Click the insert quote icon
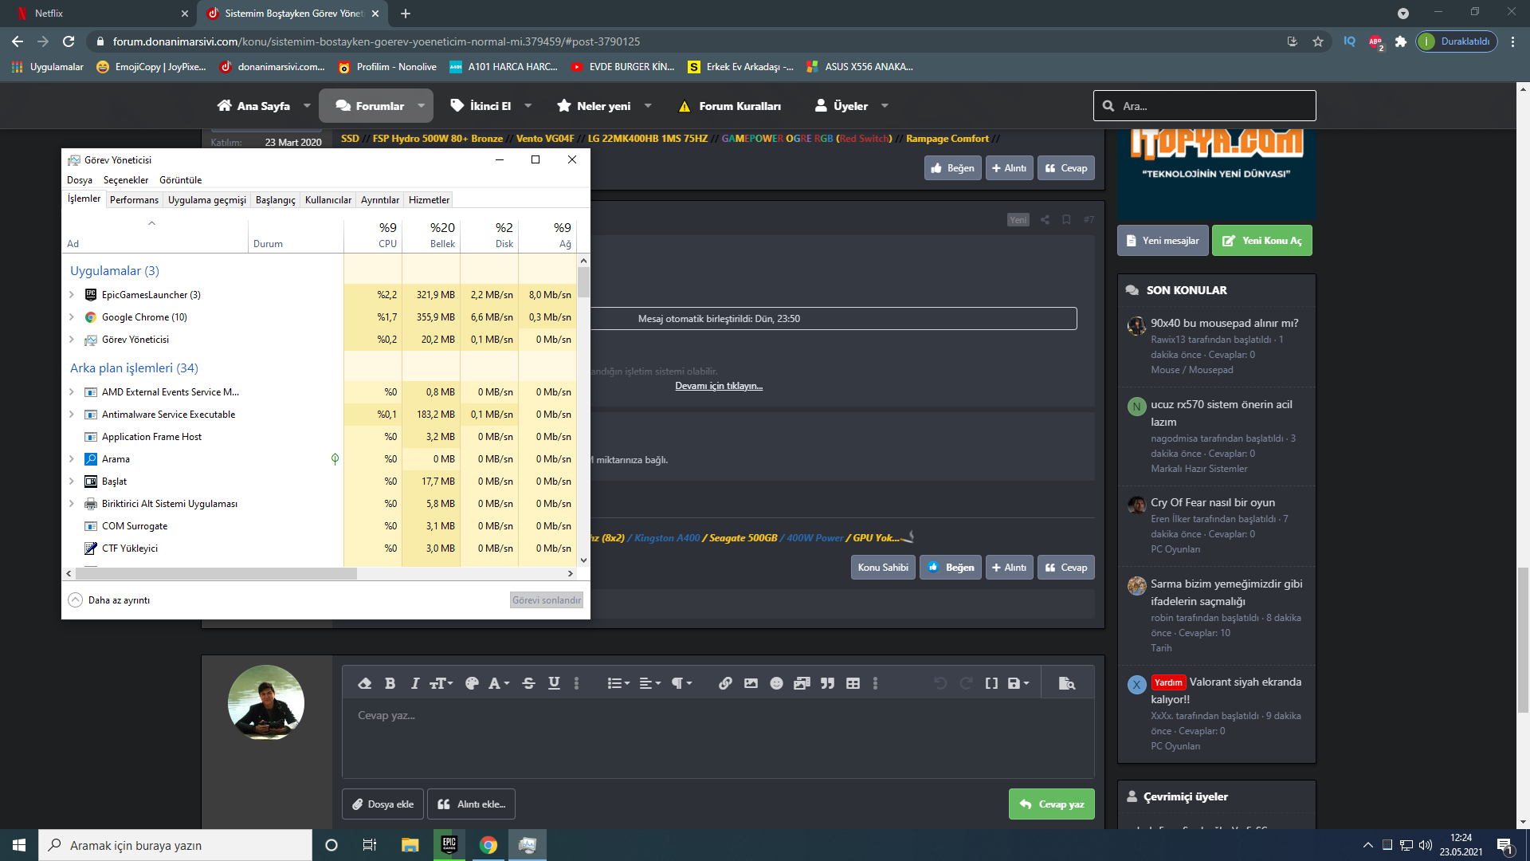1530x861 pixels. [827, 683]
